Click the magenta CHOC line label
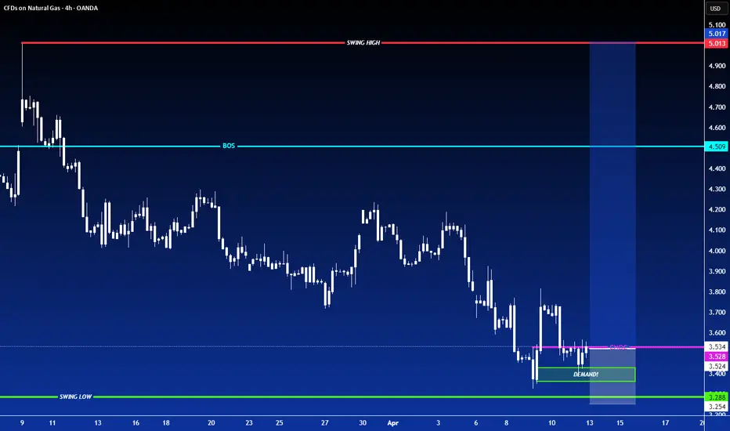Viewport: 730px width, 431px height. pos(618,347)
